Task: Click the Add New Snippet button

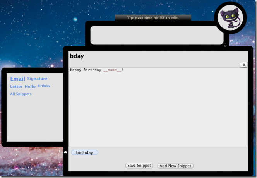Action: tap(175, 166)
